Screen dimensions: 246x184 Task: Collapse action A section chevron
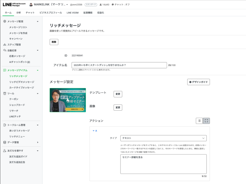[x=93, y=131]
